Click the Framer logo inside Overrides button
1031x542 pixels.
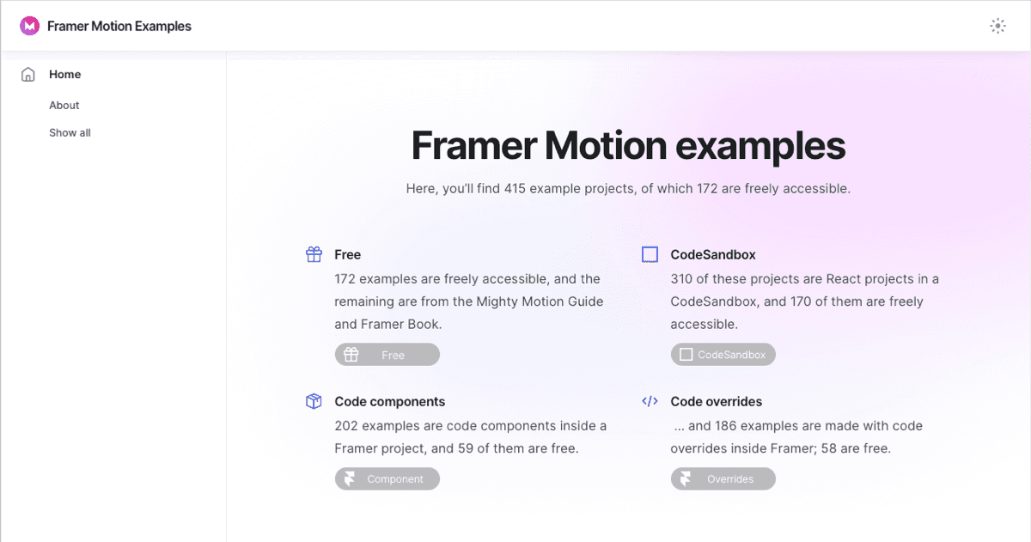(x=686, y=479)
